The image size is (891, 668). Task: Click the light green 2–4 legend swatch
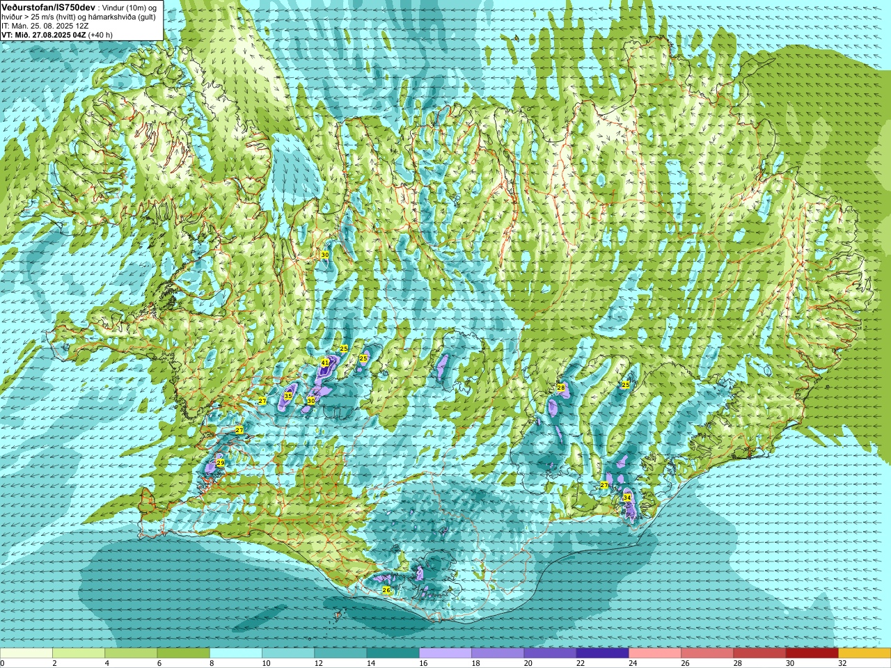79,653
